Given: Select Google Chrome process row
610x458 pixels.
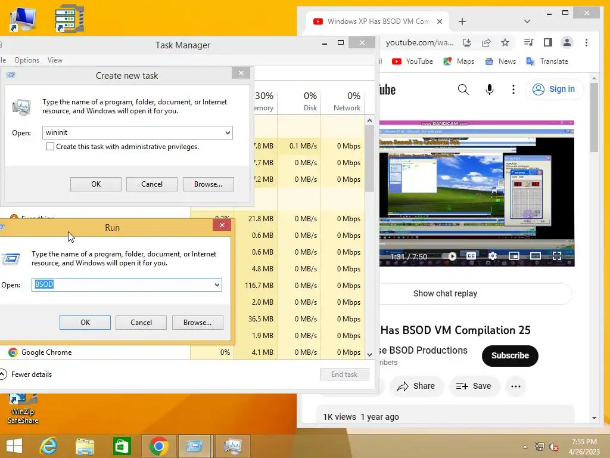Looking at the screenshot, I should (182, 352).
